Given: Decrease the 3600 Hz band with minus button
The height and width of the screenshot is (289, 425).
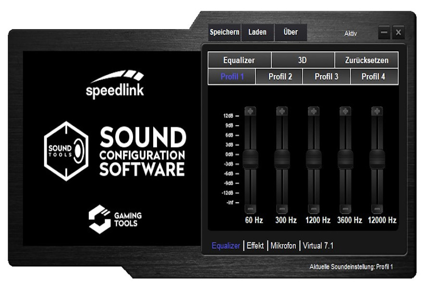Looking at the screenshot, I should click(345, 209).
